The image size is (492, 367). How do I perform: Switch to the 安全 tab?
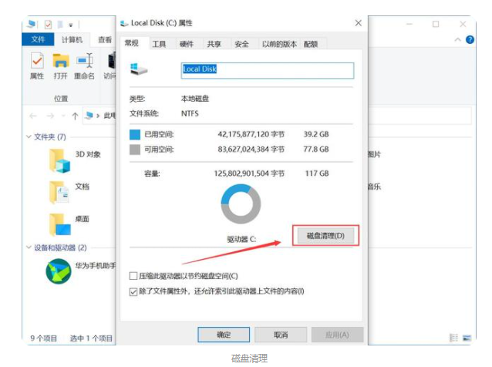[241, 45]
